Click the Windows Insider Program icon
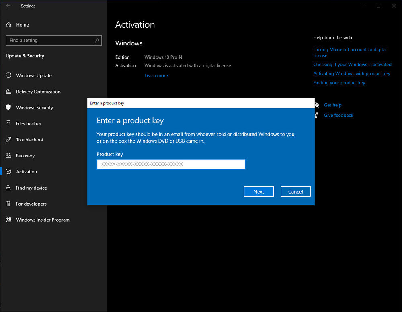Screen dimensions: 402x312 [8, 220]
